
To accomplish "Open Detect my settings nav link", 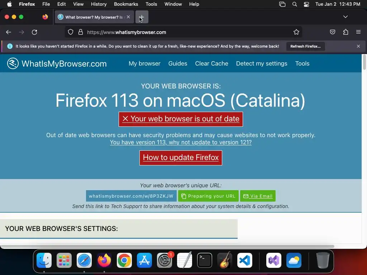I will (x=262, y=63).
